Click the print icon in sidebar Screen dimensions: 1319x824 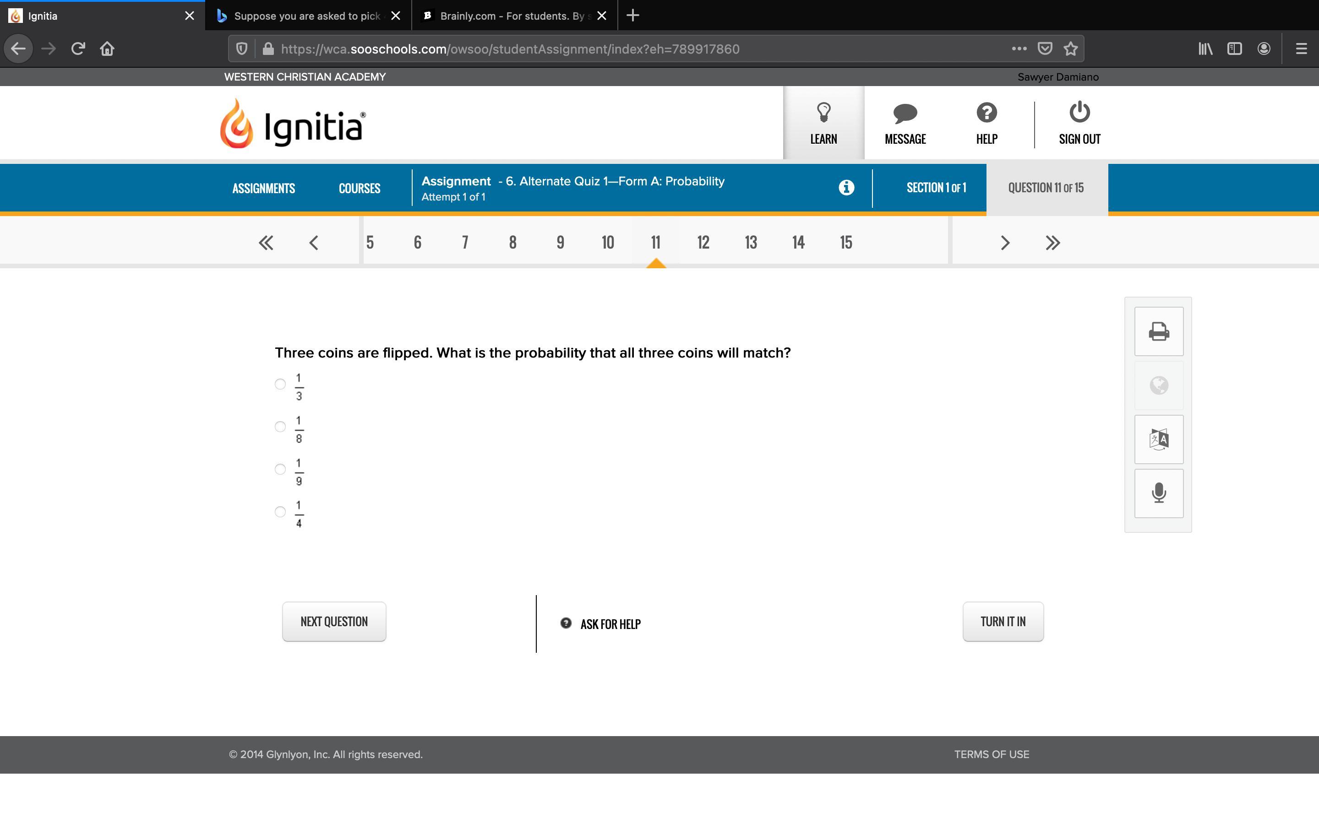coord(1158,331)
